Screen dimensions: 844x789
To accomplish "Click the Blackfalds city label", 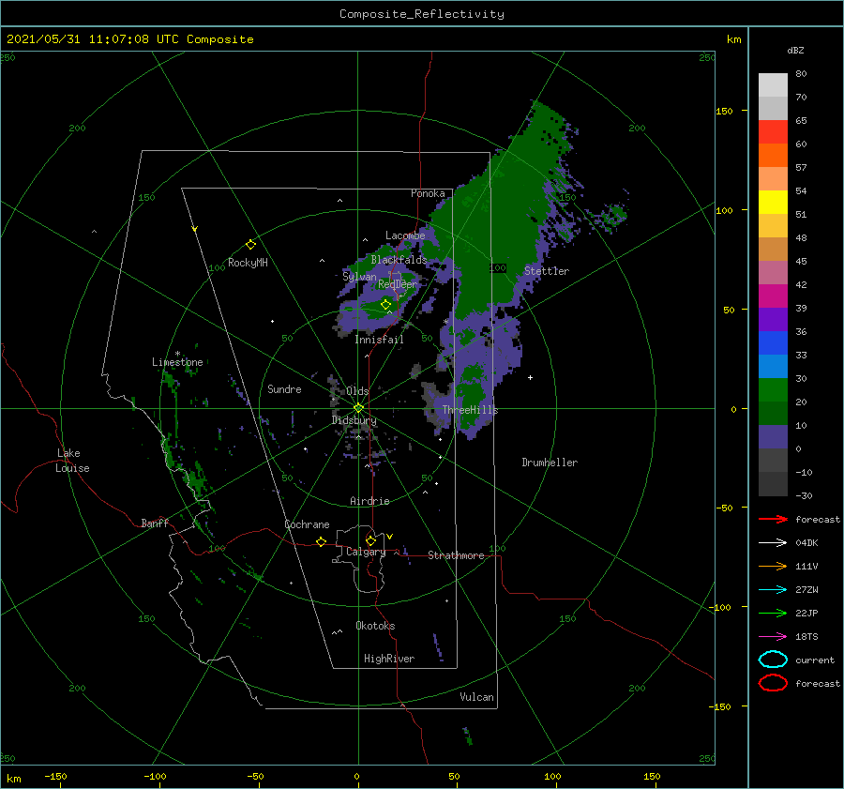I will (x=399, y=260).
